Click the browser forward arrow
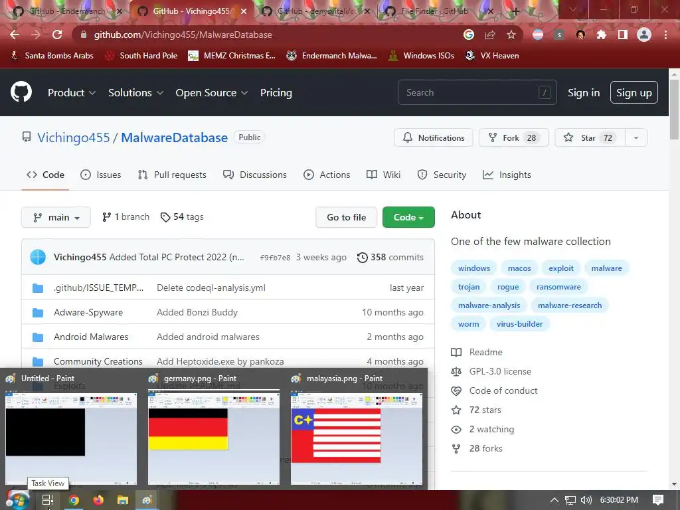Image resolution: width=680 pixels, height=510 pixels. point(36,35)
